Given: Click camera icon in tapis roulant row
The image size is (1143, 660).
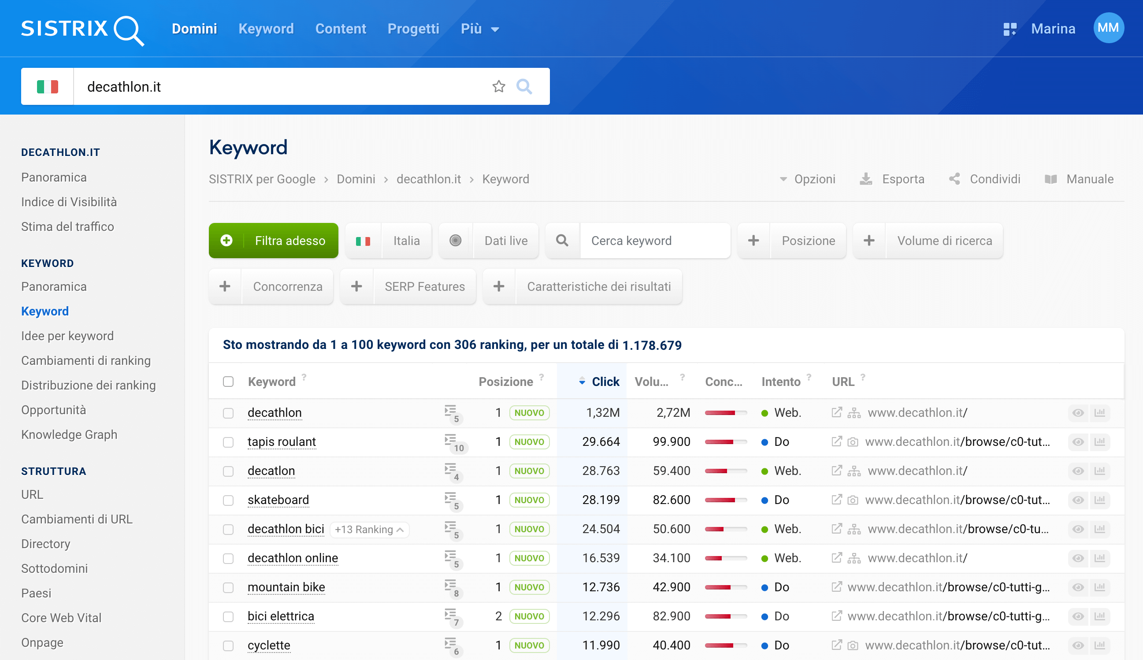Looking at the screenshot, I should tap(853, 441).
